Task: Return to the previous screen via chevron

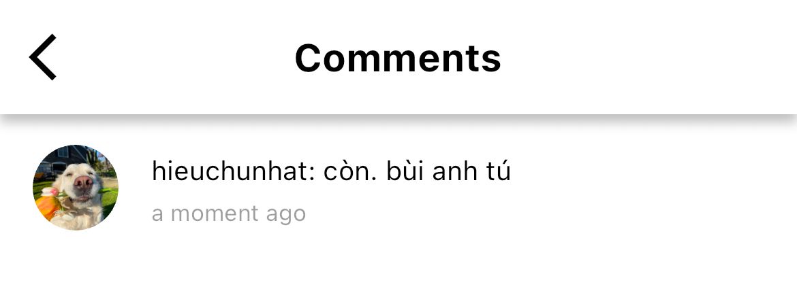Action: (43, 57)
